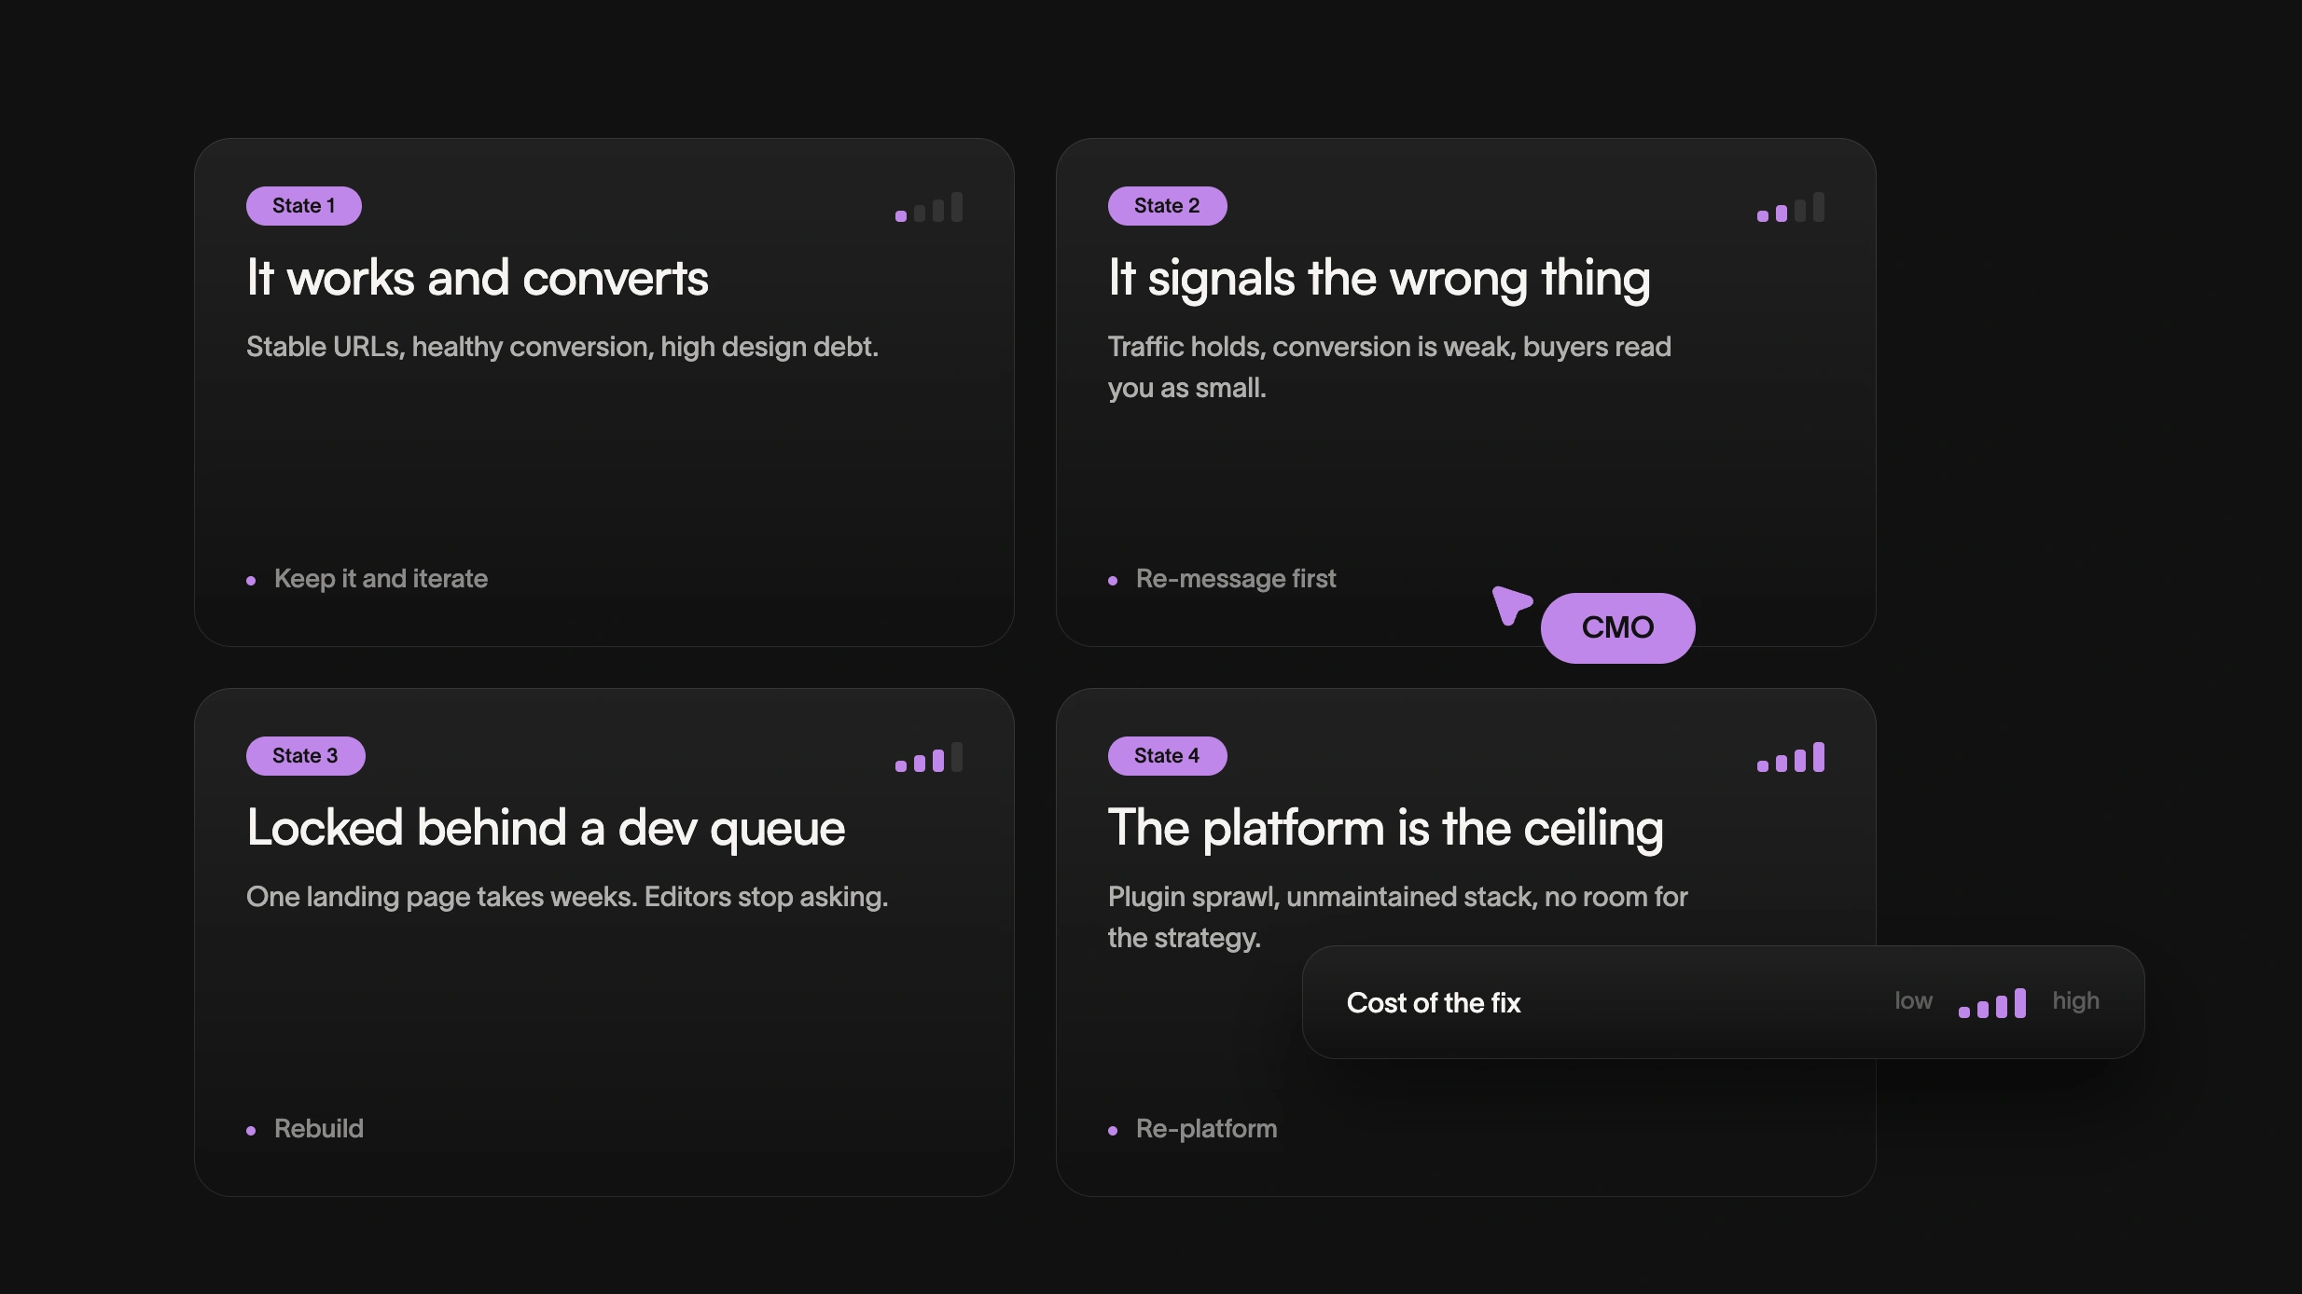The image size is (2302, 1294).
Task: Click the 'high' end of the cost scale
Action: click(2075, 1001)
